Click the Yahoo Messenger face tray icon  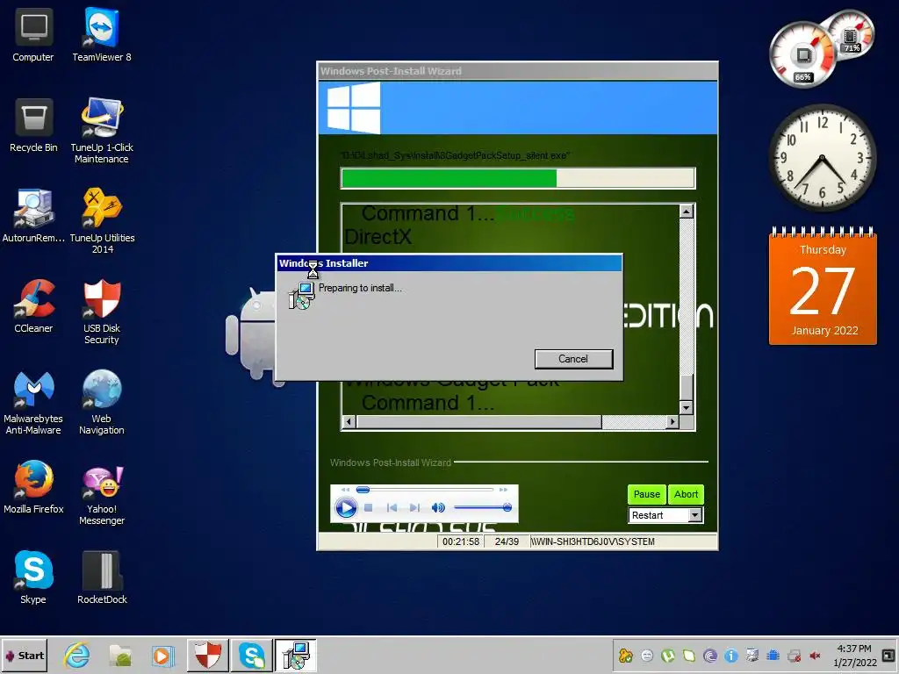click(647, 655)
